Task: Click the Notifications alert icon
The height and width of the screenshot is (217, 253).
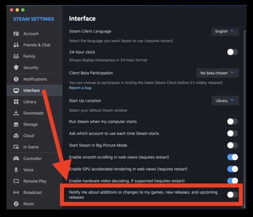Action: [16, 79]
